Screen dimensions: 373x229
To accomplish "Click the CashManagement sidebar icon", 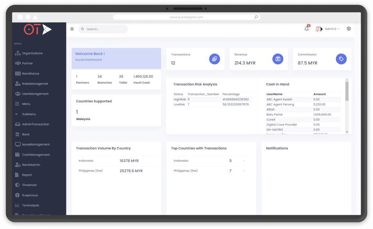I will pyautogui.click(x=18, y=154).
